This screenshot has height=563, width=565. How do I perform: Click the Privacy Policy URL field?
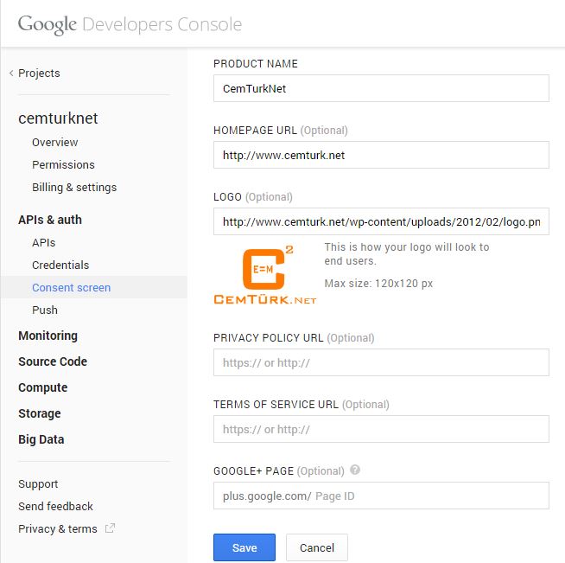click(381, 362)
